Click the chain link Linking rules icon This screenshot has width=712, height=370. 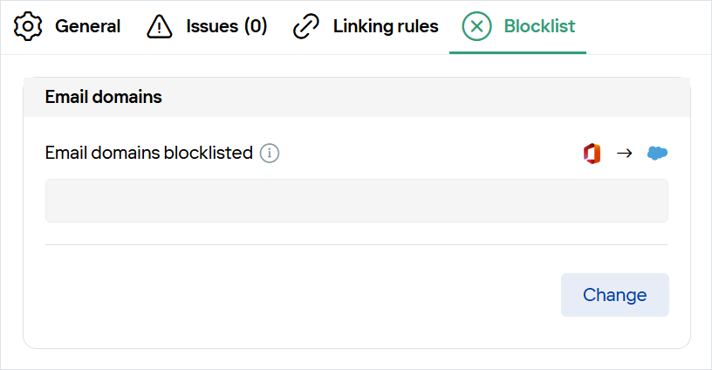click(x=306, y=26)
